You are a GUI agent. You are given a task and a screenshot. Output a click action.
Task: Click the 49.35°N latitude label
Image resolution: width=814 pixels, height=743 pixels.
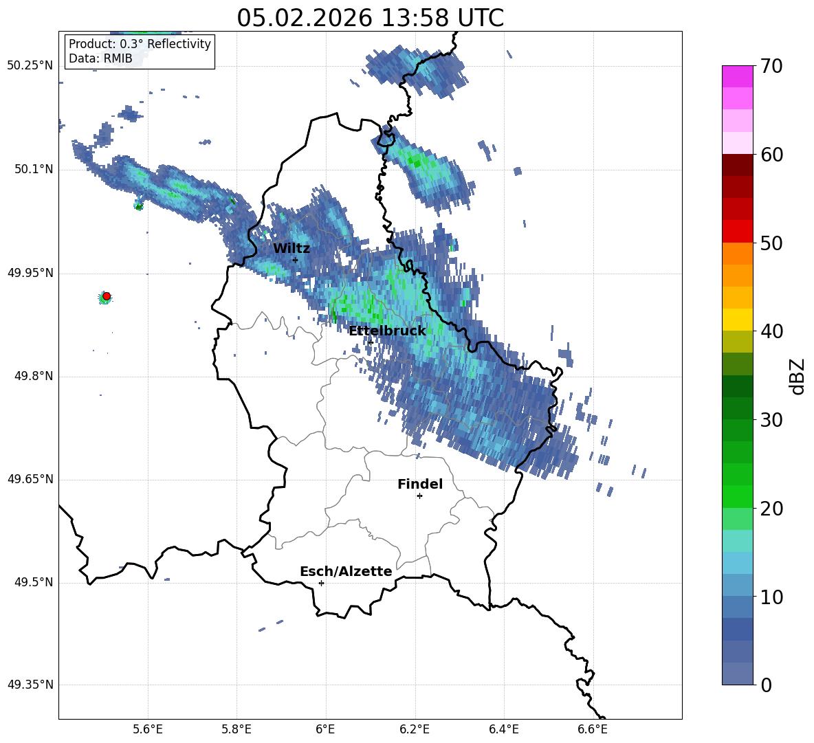pos(30,685)
